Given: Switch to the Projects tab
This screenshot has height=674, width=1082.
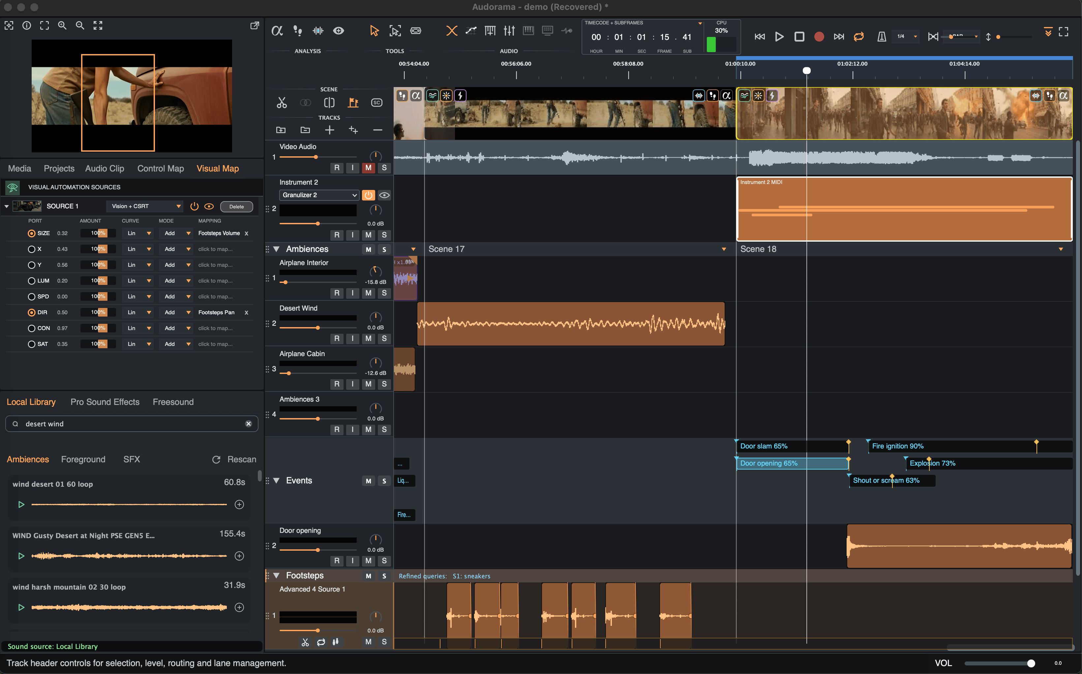Looking at the screenshot, I should click(x=59, y=168).
